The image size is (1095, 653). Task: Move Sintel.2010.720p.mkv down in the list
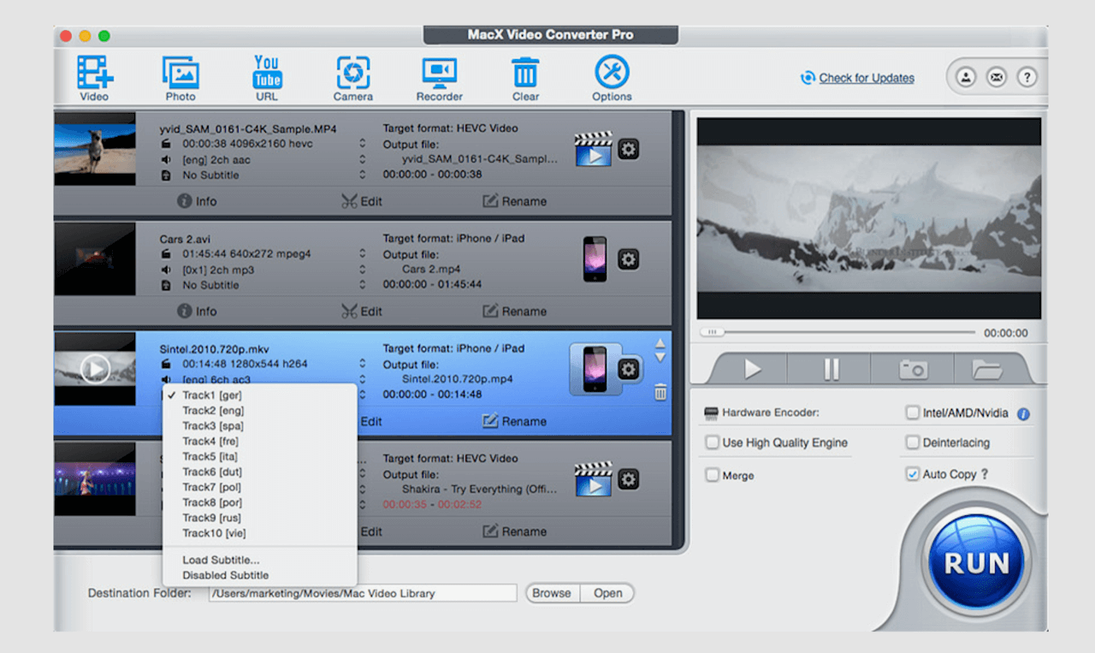tap(660, 358)
